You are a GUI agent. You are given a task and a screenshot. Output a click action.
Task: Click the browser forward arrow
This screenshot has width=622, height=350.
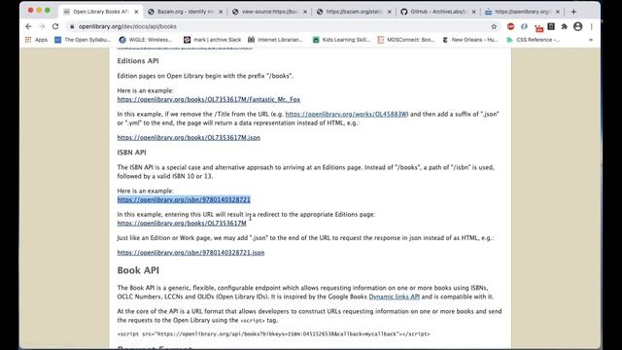42,26
